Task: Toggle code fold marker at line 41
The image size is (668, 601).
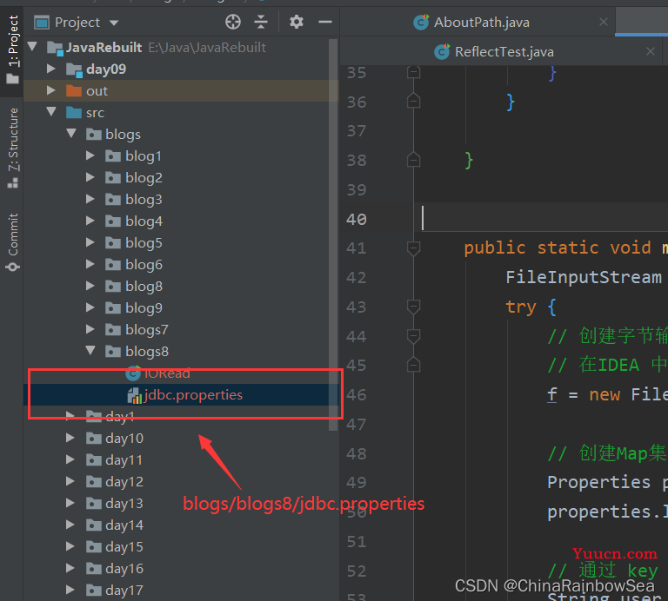Action: pyautogui.click(x=413, y=248)
